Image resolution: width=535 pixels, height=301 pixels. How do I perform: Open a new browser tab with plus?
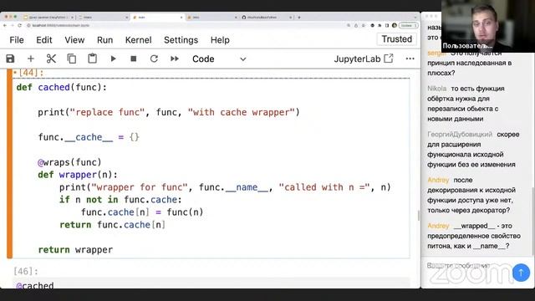click(299, 17)
